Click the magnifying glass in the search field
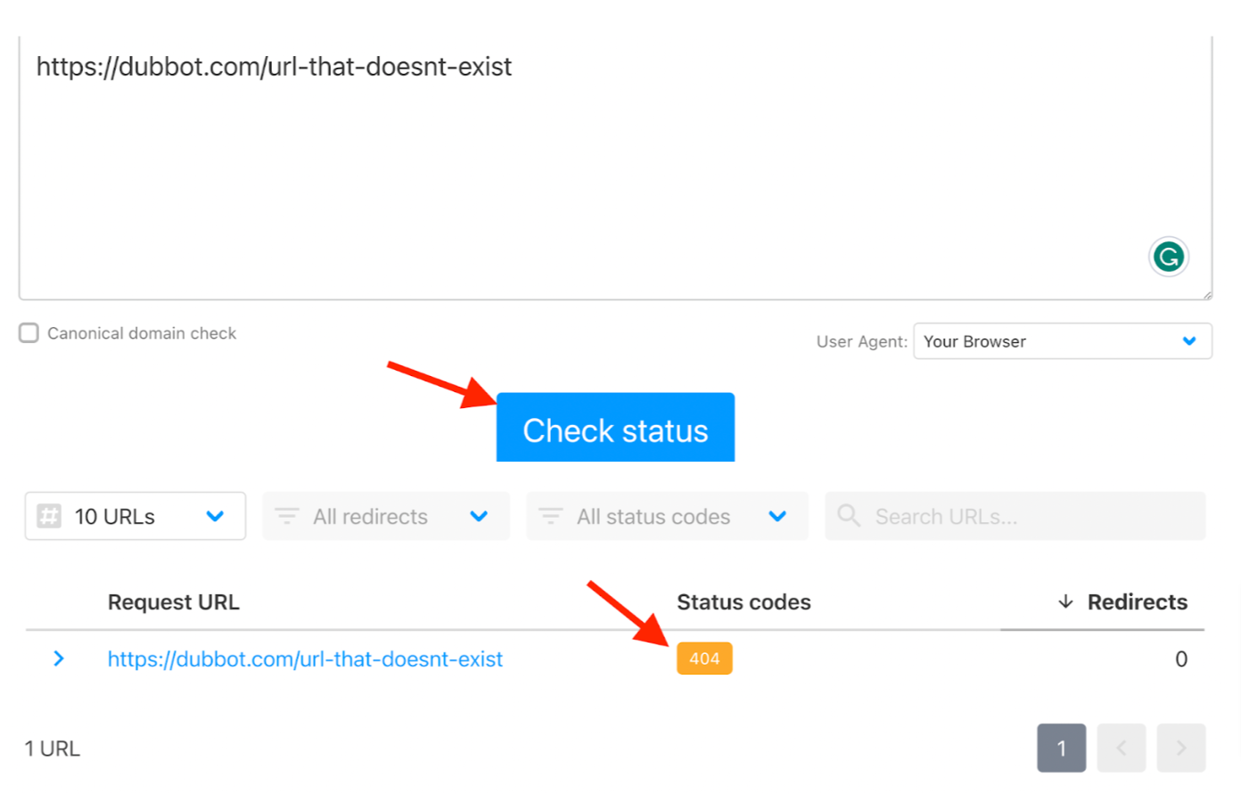 848,516
